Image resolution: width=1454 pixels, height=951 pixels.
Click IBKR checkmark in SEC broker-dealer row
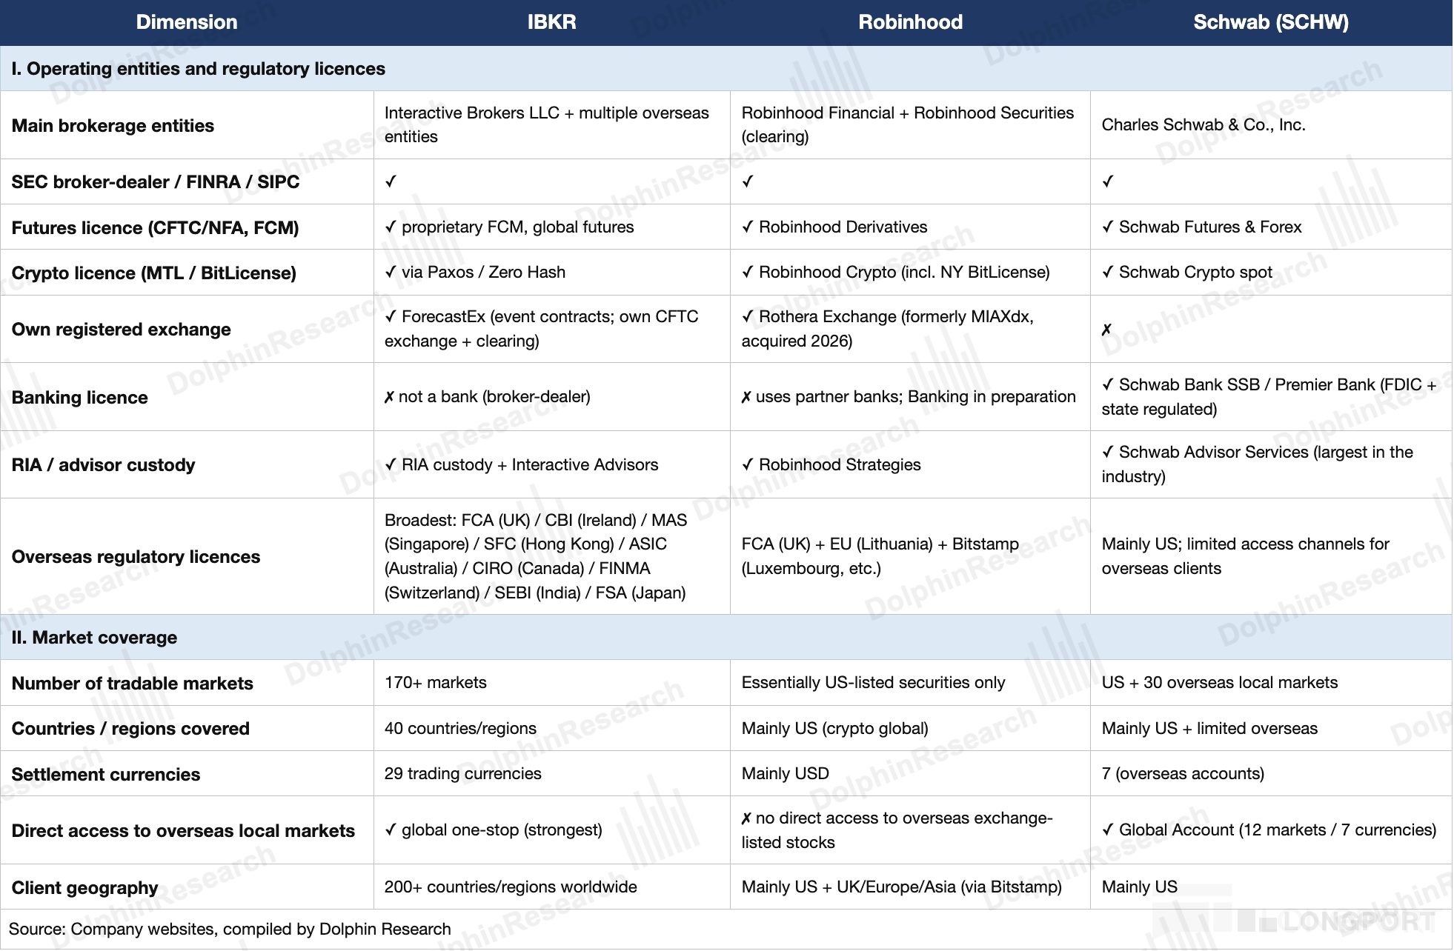pos(391,181)
